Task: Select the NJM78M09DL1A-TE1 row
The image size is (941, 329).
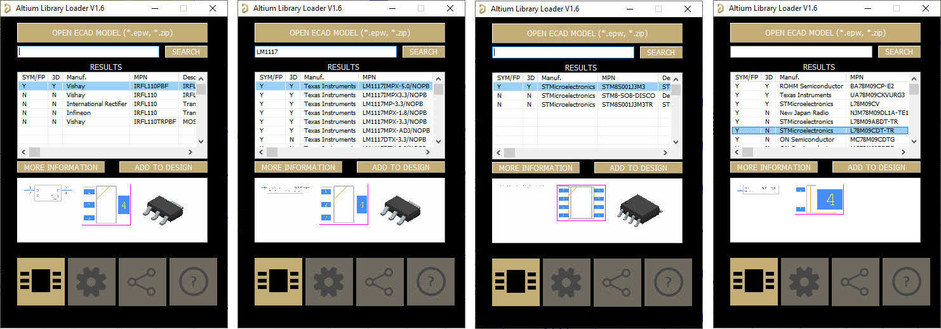Action: click(820, 112)
